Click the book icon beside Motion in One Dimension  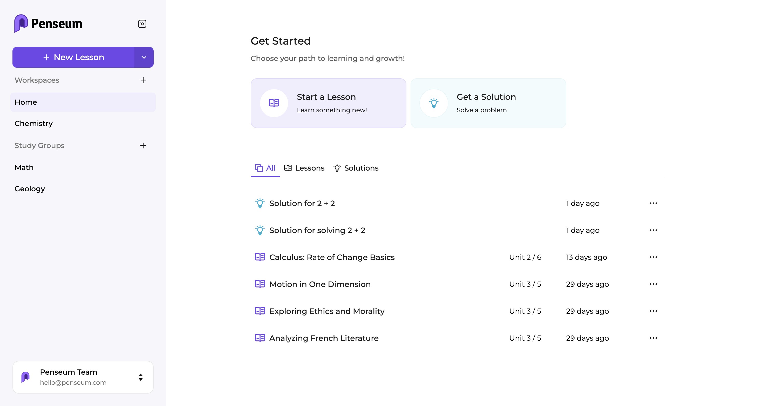(x=260, y=284)
